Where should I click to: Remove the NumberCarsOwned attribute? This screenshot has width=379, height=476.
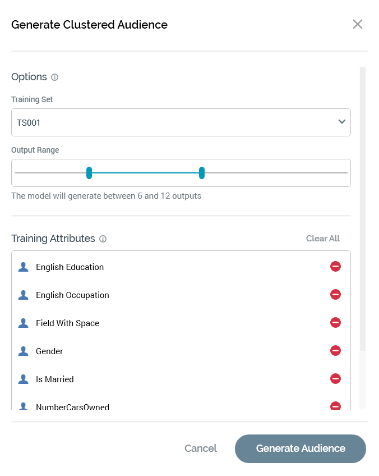tap(335, 406)
